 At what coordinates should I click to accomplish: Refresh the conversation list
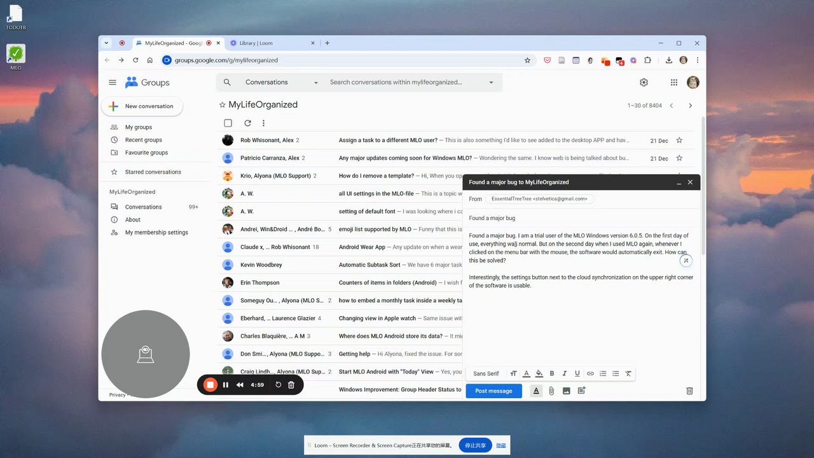tap(247, 123)
